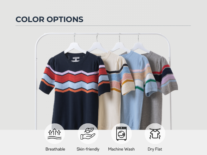
Task: Click the COLOR OPTIONS heading
Action: coord(49,19)
